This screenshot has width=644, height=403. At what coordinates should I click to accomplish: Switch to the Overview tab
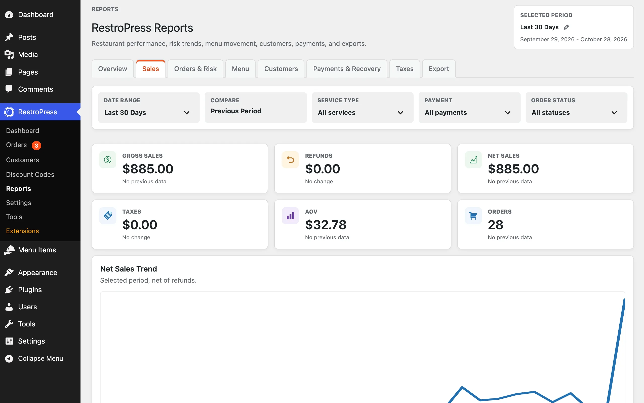click(x=112, y=69)
